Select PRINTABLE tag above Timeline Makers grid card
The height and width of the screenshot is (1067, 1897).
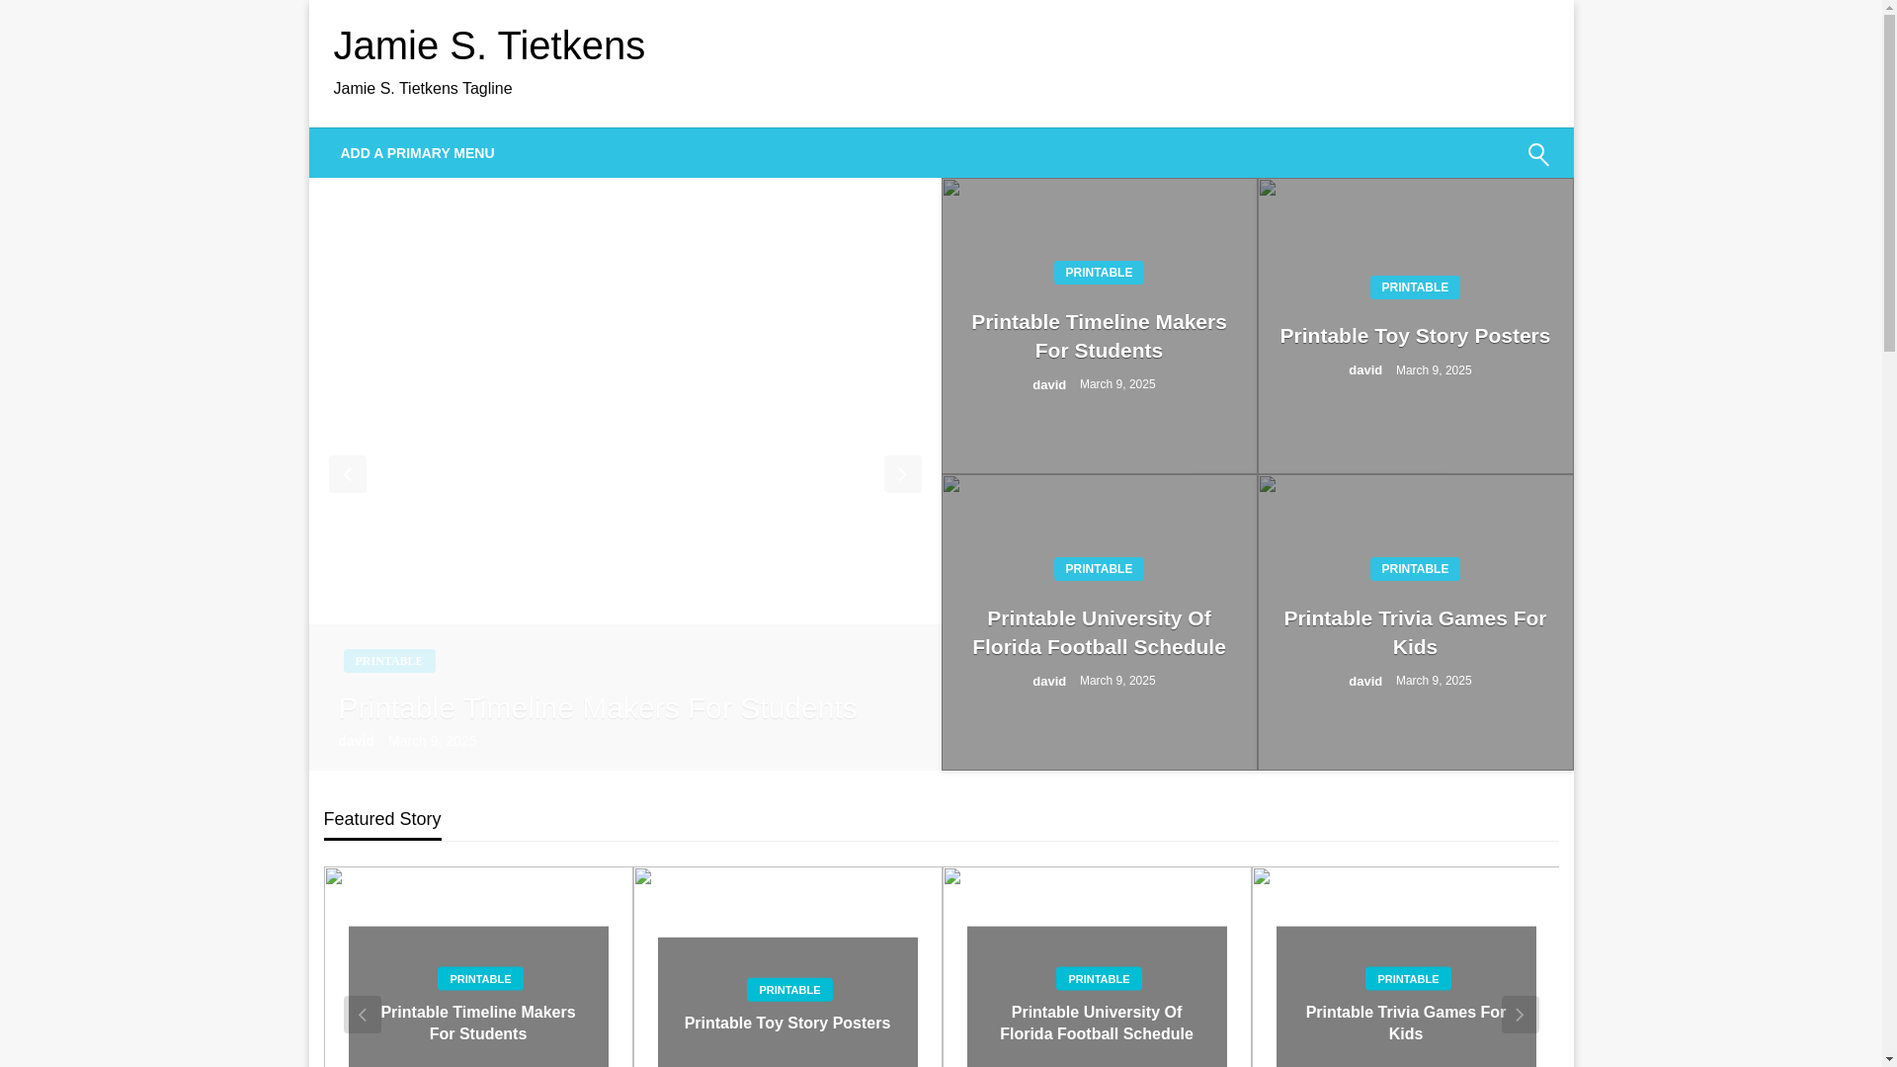pos(1099,273)
